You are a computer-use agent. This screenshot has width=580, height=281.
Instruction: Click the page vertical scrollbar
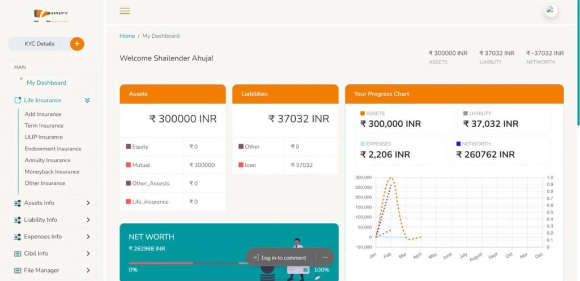tap(578, 63)
